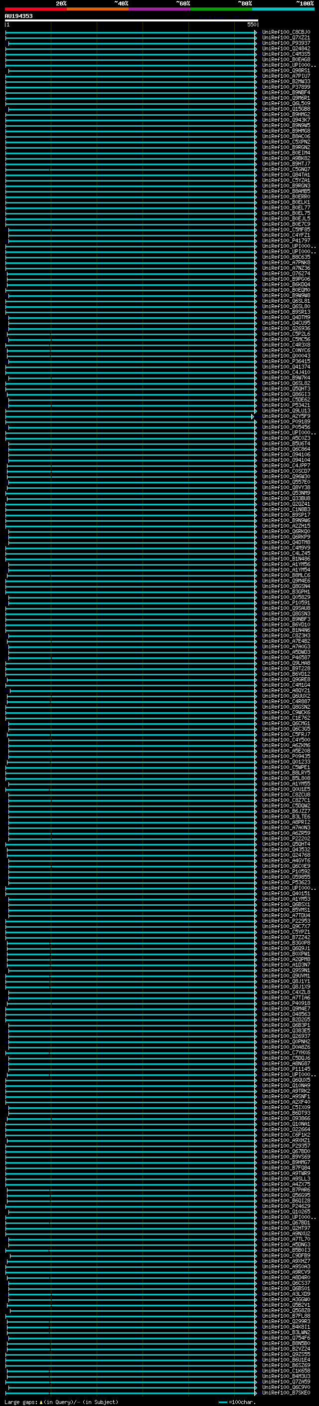
Task: Select hit label UniRef100_B9NBF3
Action: (x=286, y=619)
